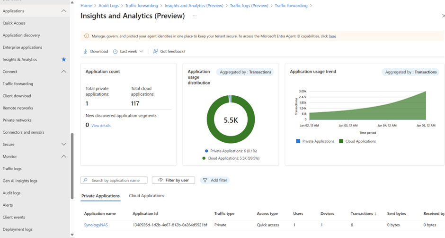
Task: Open the ellipsis more options next to title
Action: [x=194, y=16]
